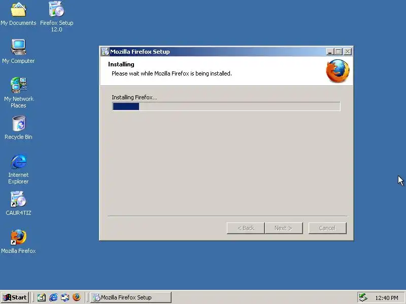Click the network tray icon
Viewport: 406px width, 304px height.
(363, 297)
